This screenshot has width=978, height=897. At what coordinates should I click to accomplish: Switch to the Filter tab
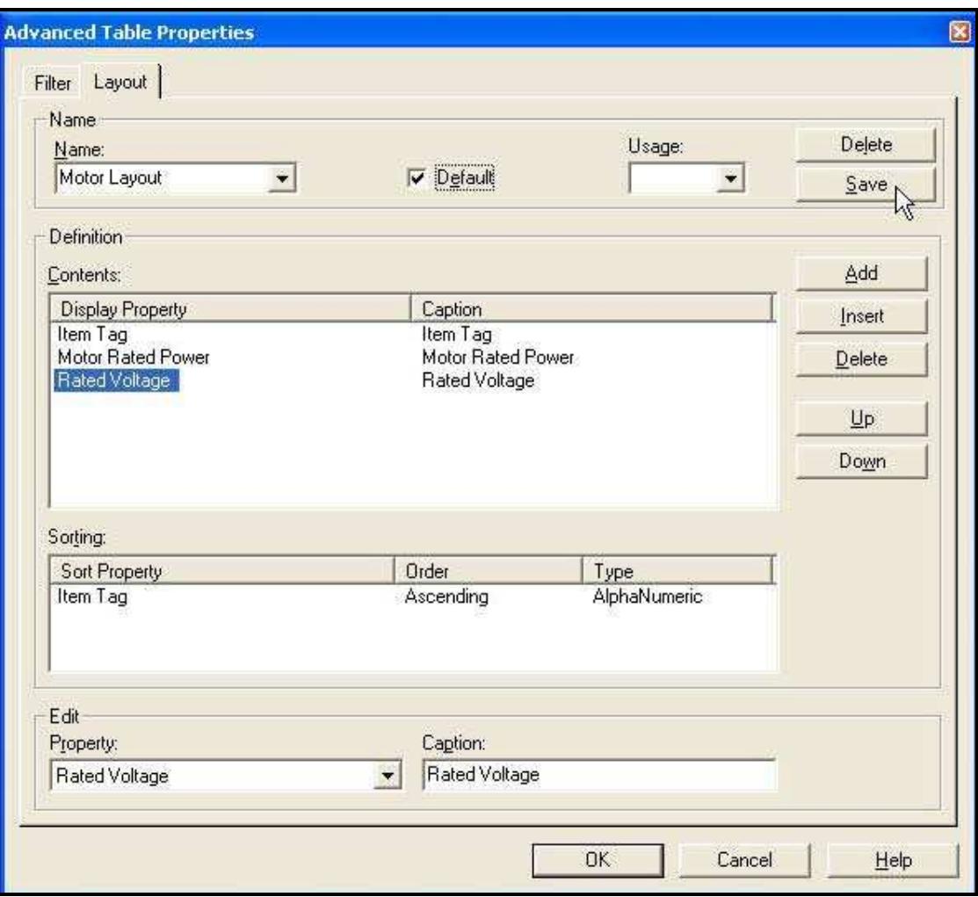coord(53,83)
